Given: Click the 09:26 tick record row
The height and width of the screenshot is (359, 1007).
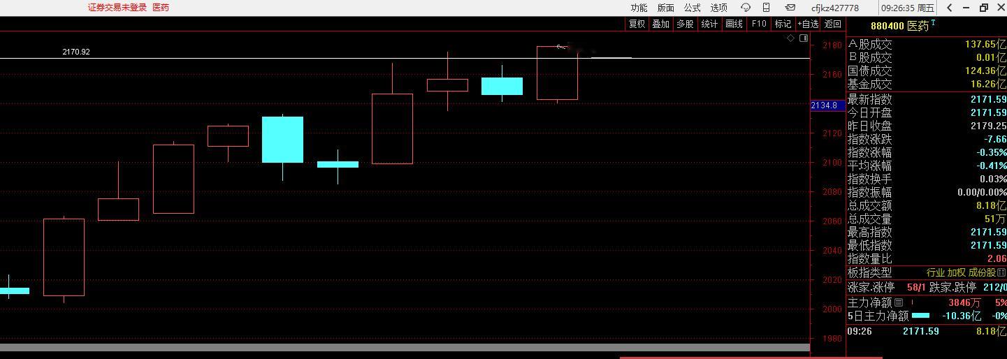Looking at the screenshot, I should click(x=927, y=331).
